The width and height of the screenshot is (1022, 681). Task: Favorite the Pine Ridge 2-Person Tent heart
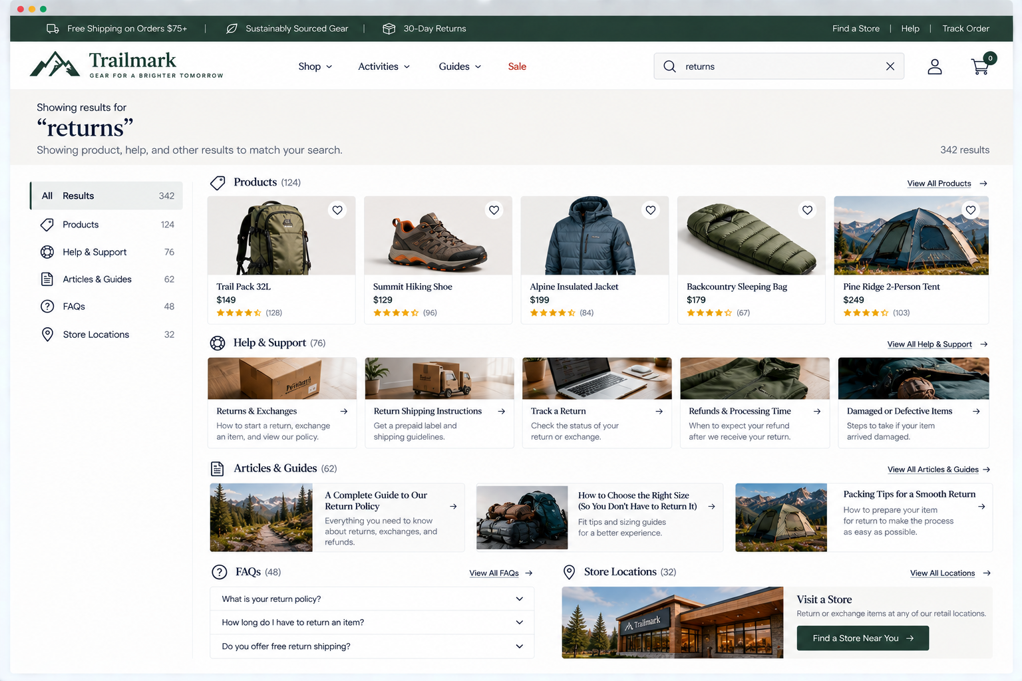pos(971,210)
